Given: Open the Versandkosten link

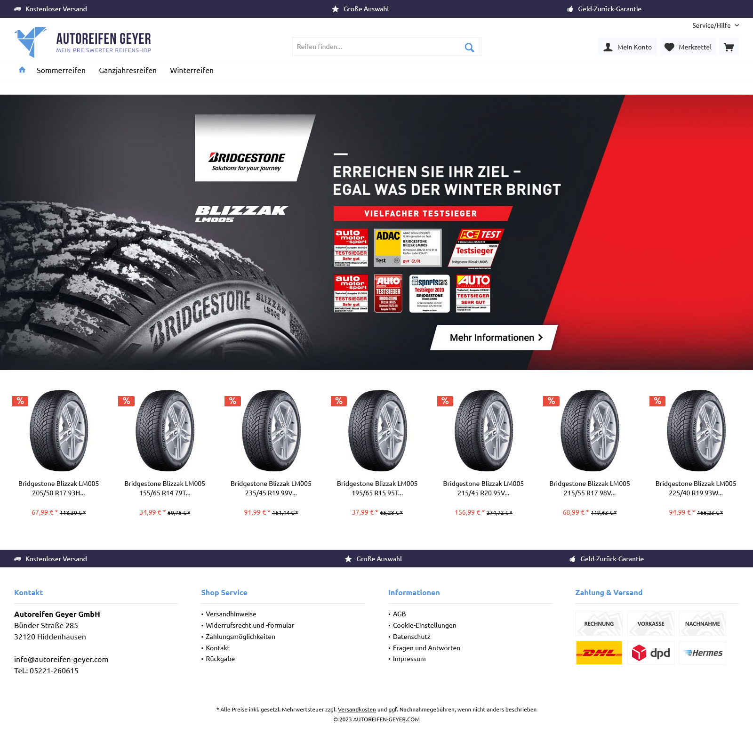Looking at the screenshot, I should pos(357,709).
